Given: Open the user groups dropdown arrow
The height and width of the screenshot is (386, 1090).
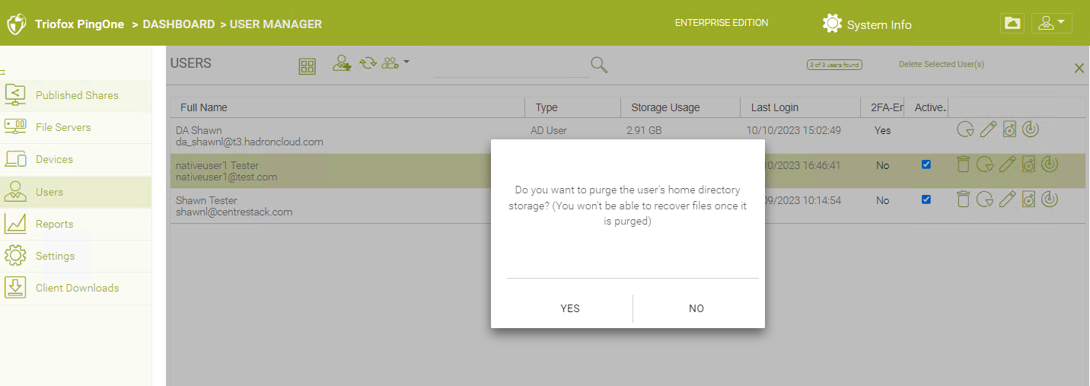Looking at the screenshot, I should pos(406,62).
